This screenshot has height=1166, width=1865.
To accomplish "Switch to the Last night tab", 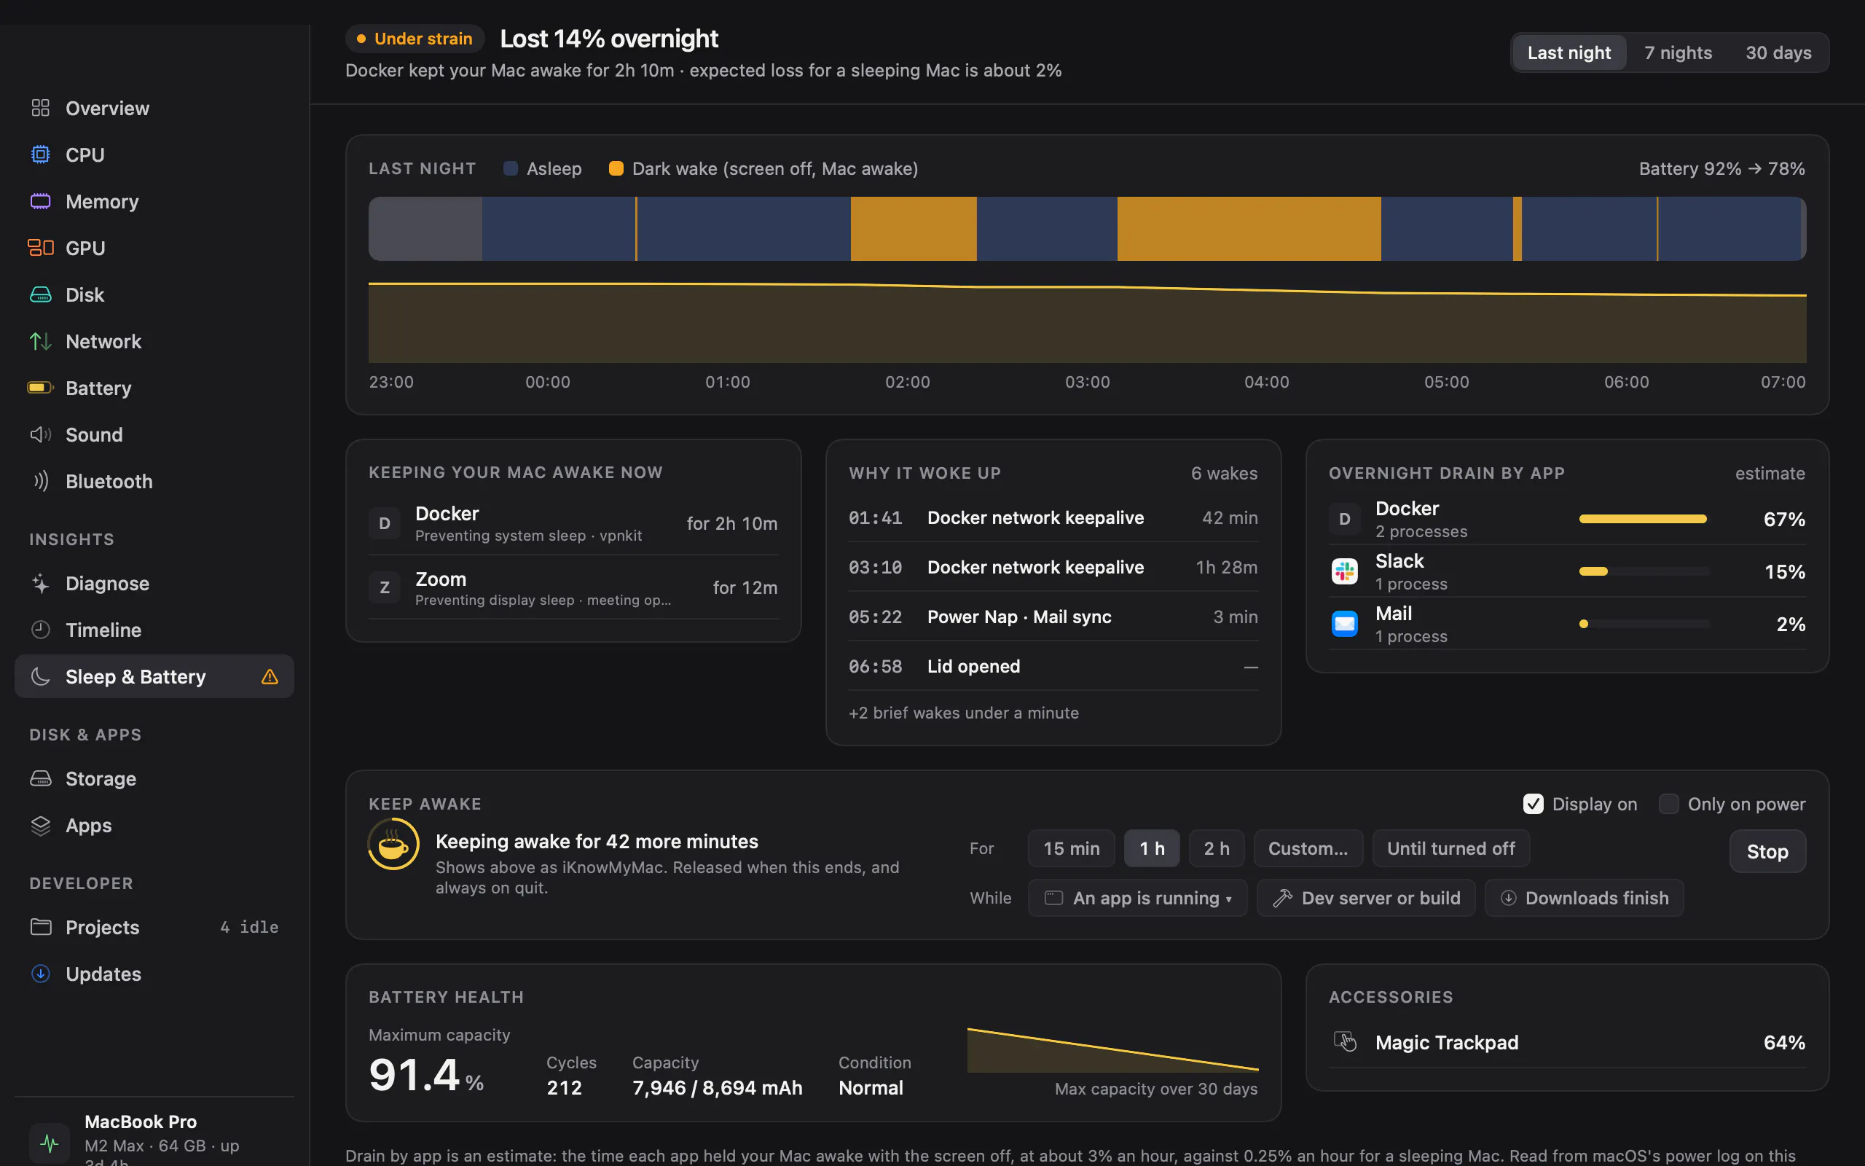I will coord(1569,52).
